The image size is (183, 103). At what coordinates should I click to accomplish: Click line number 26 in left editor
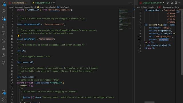pos(12,83)
